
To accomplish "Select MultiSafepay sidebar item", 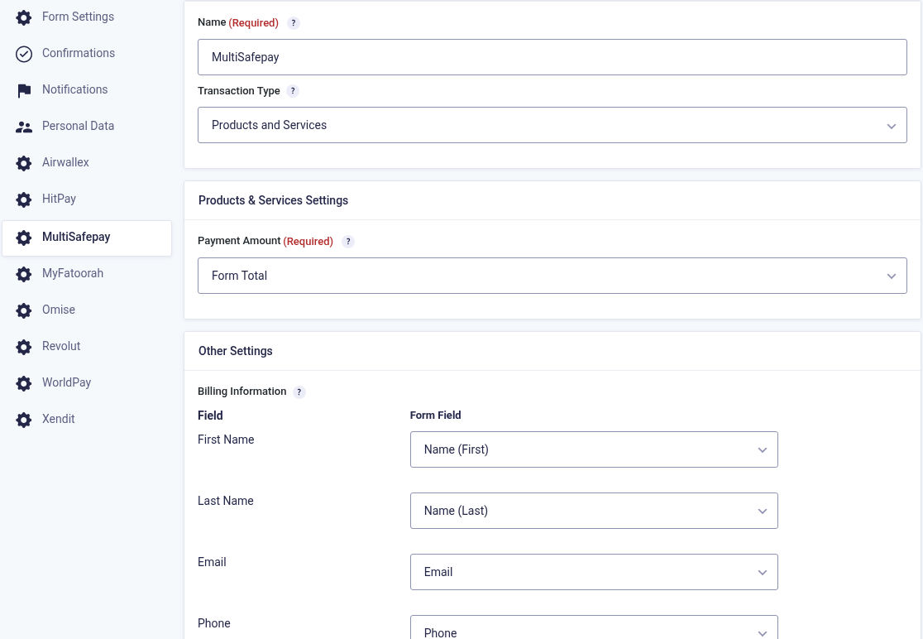I will pos(87,238).
